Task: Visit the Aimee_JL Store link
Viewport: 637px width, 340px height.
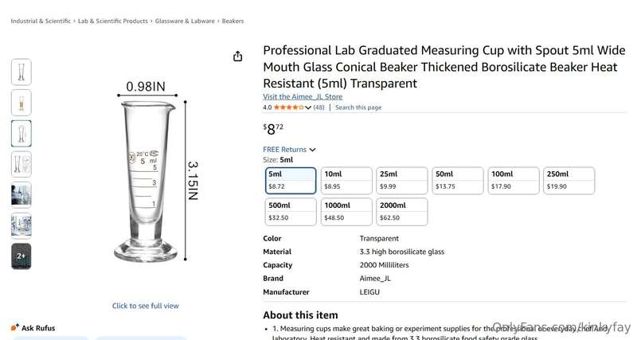Action: point(303,96)
